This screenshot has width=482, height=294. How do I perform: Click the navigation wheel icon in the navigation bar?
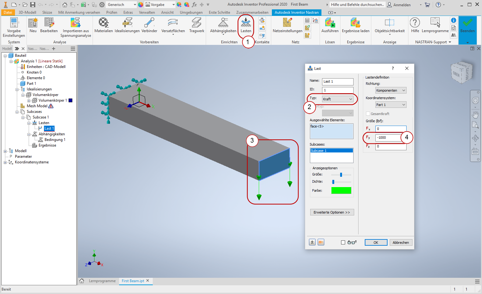(x=475, y=100)
